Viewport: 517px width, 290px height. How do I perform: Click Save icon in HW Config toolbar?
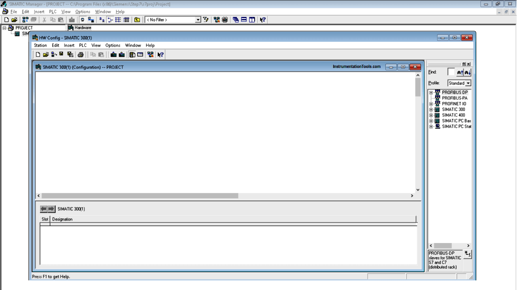pyautogui.click(x=61, y=55)
